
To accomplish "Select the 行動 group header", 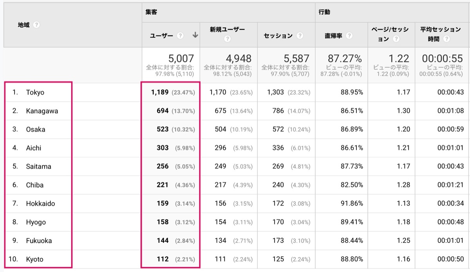I will point(324,12).
